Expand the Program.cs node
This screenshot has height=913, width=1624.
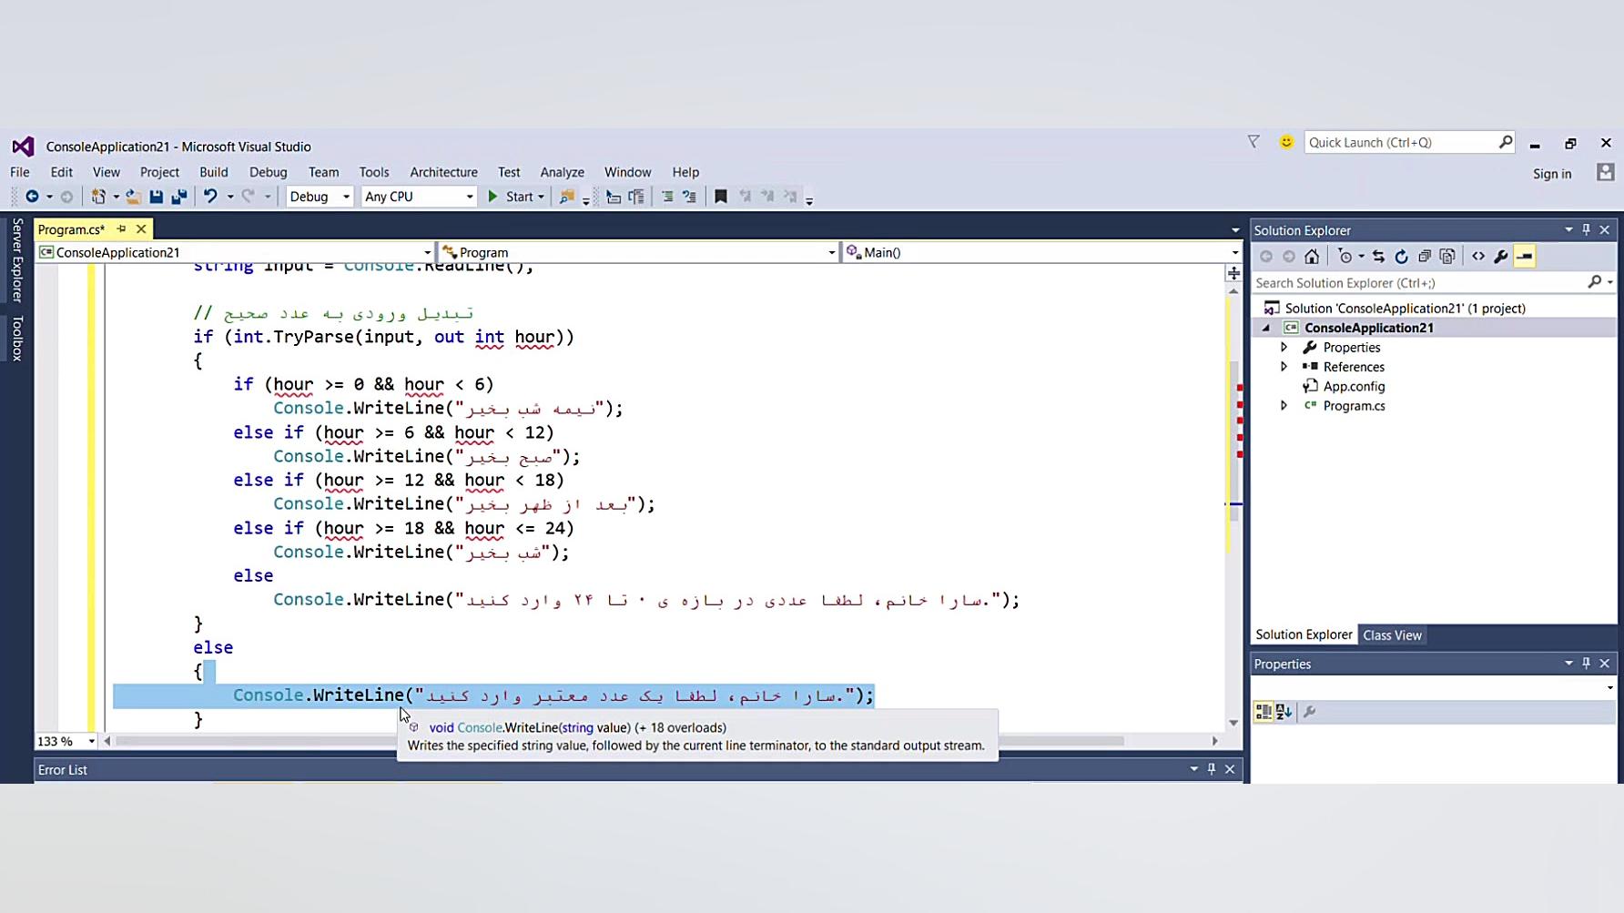coord(1284,406)
